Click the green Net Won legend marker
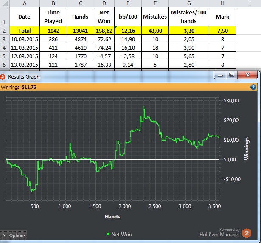Image resolution: width=261 pixels, height=243 pixels. pyautogui.click(x=108, y=234)
